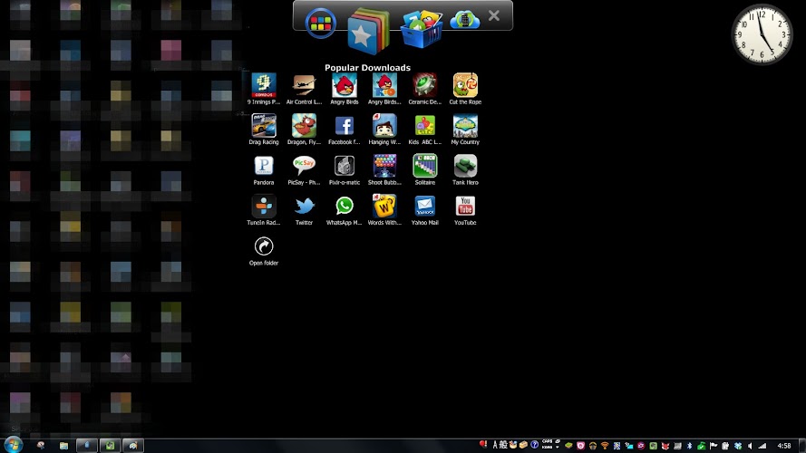
Task: Open Dropbox tray icon
Action: (738, 446)
